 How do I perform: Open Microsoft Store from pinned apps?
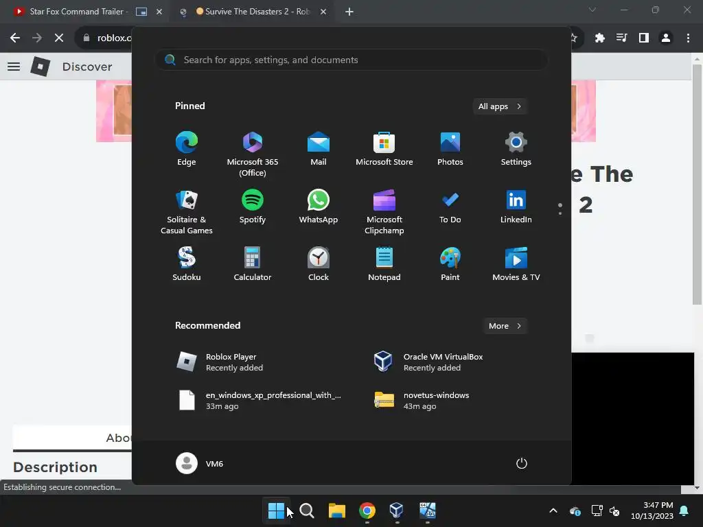(384, 149)
